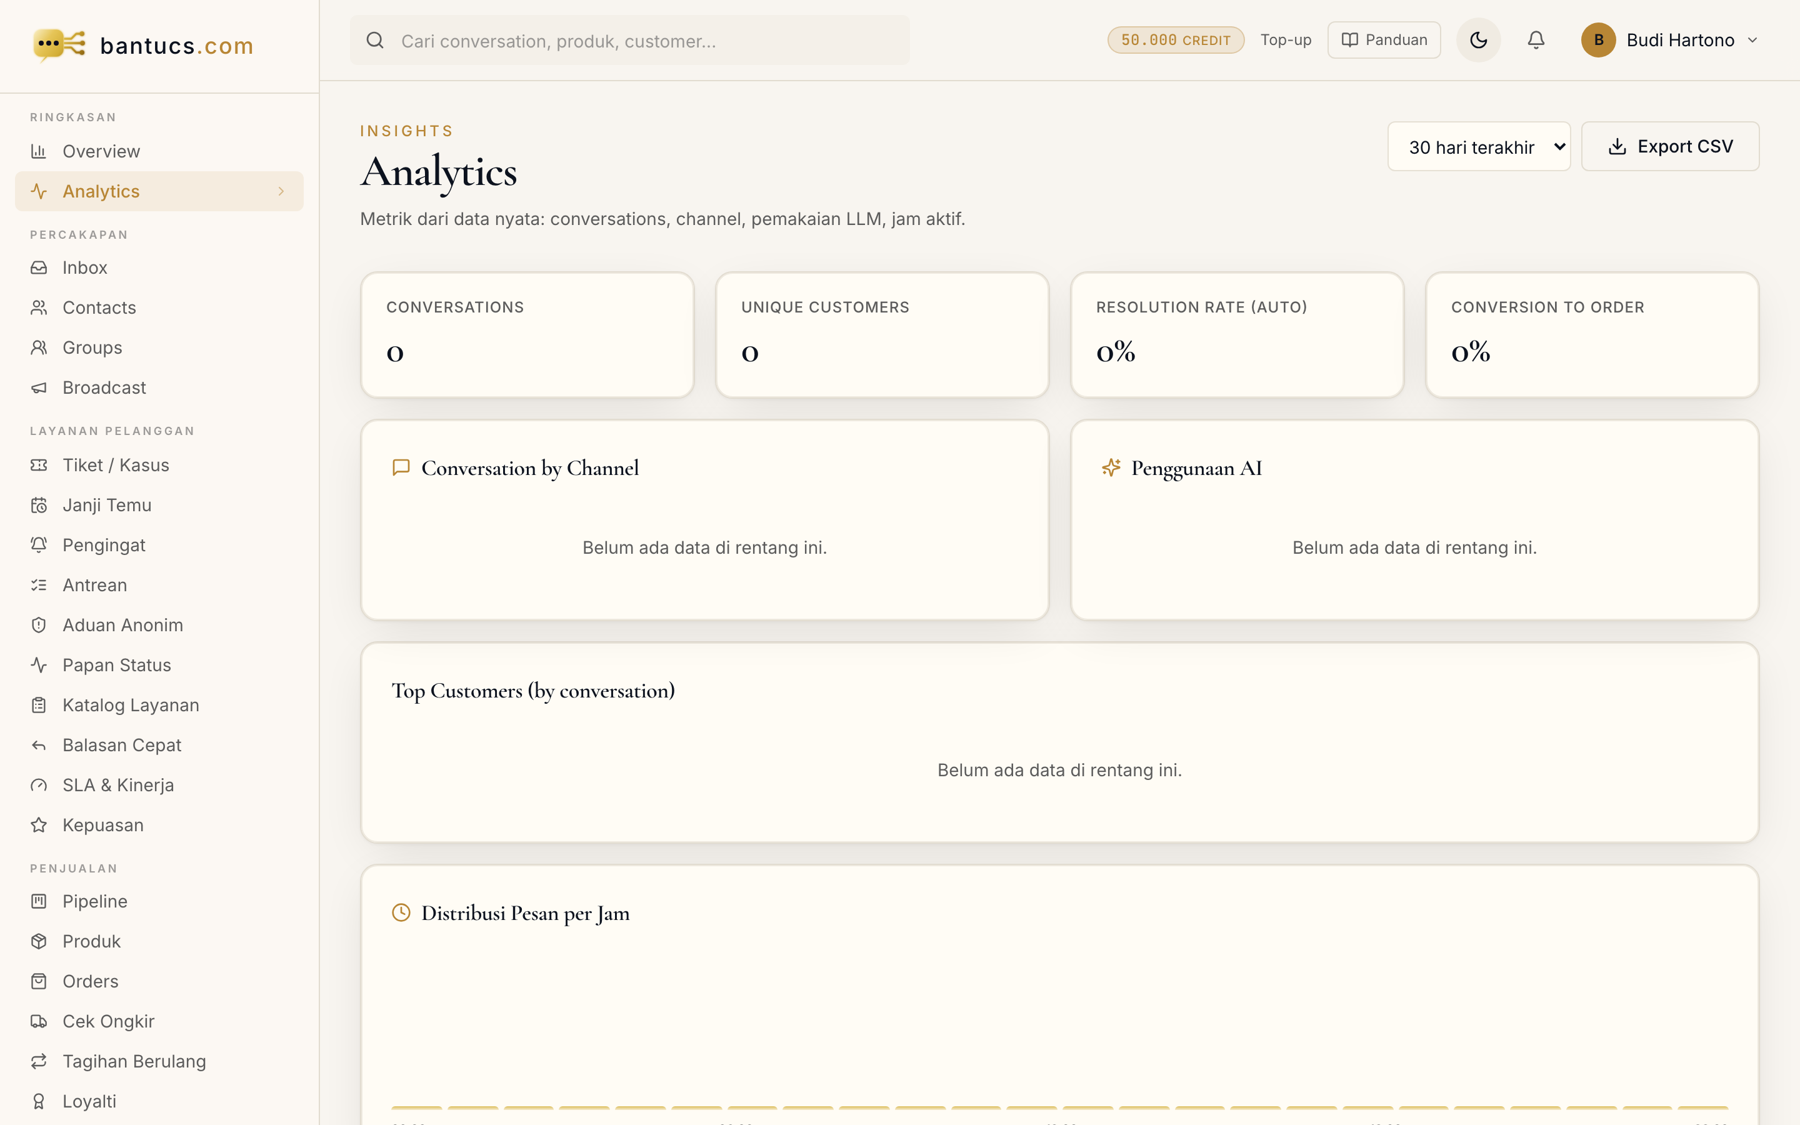Click the Pengingat alarm bell icon
This screenshot has width=1800, height=1125.
pos(39,546)
